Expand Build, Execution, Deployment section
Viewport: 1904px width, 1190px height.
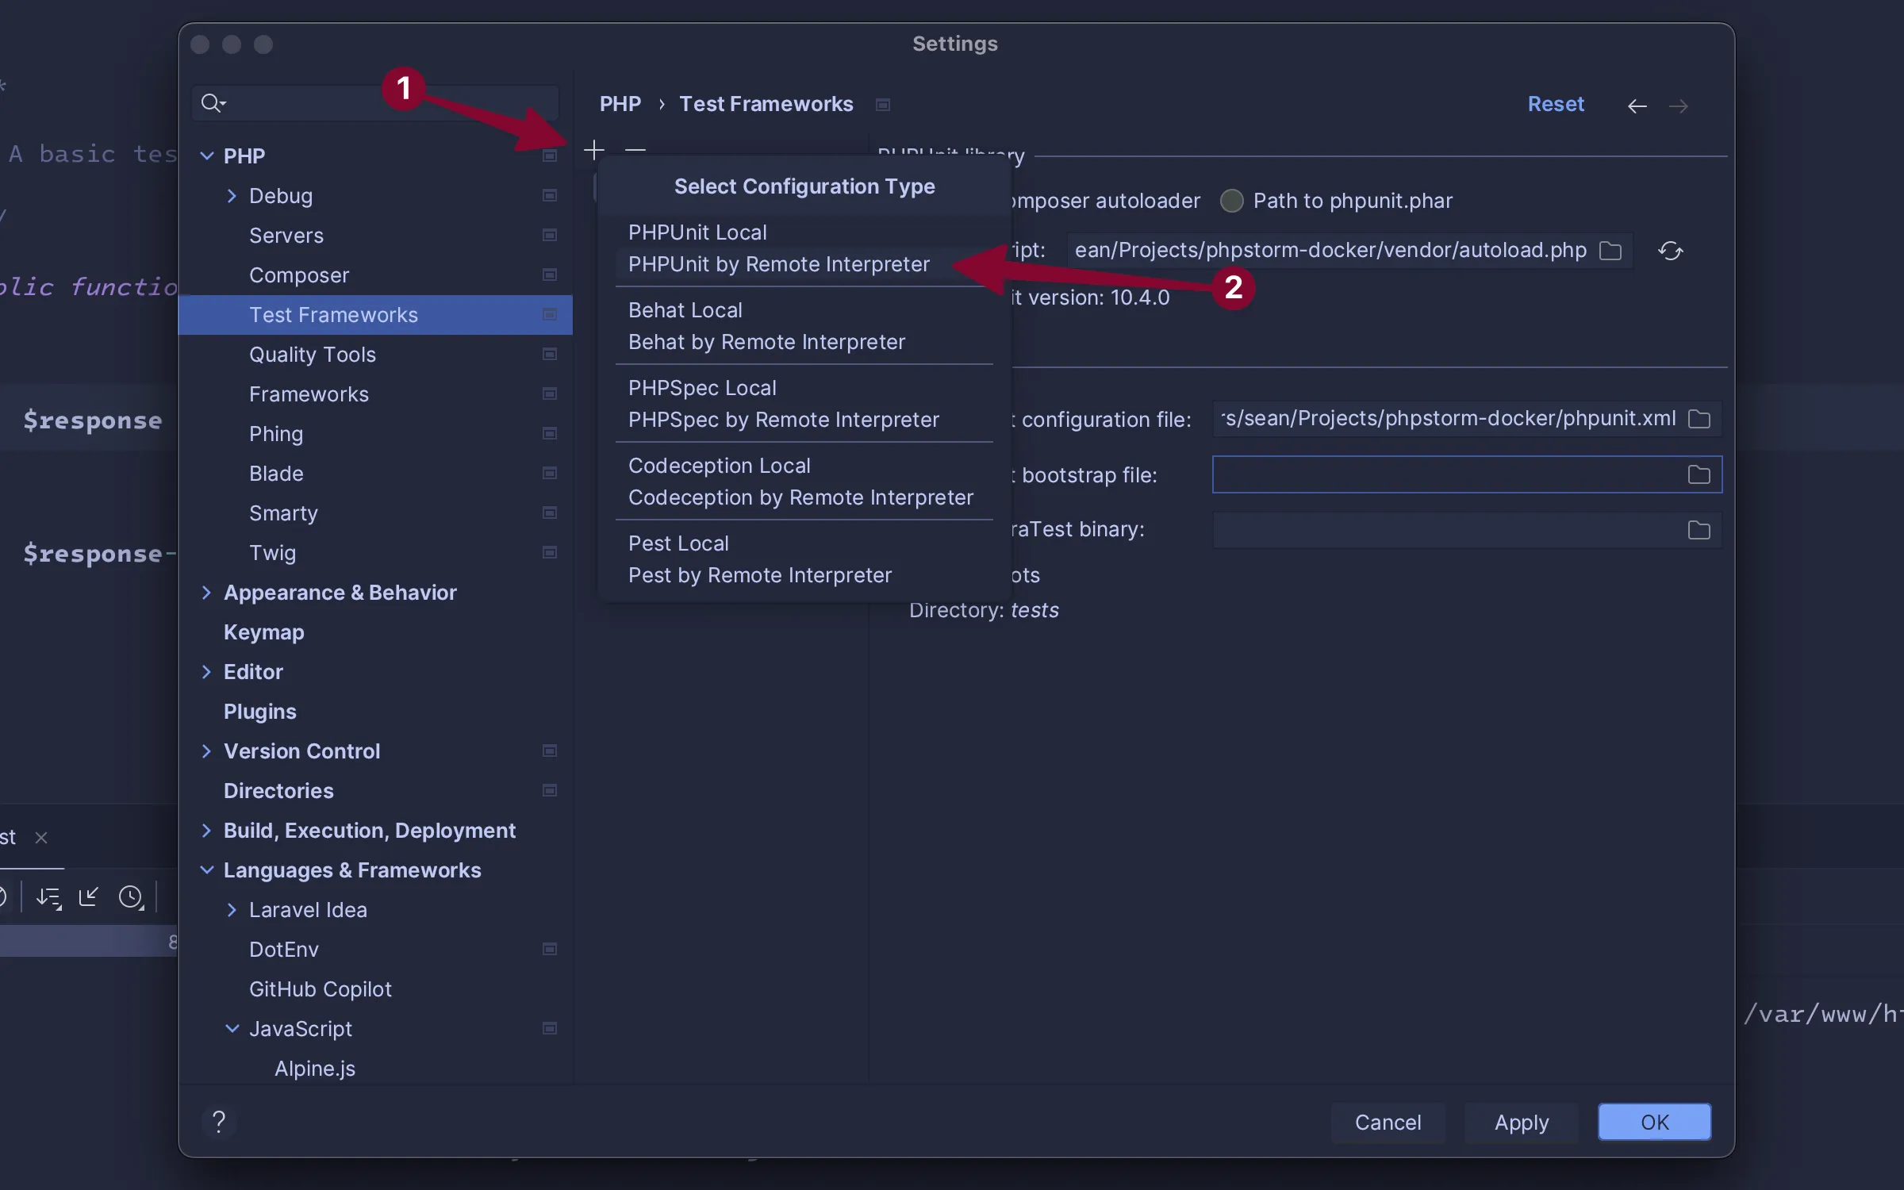pos(206,830)
